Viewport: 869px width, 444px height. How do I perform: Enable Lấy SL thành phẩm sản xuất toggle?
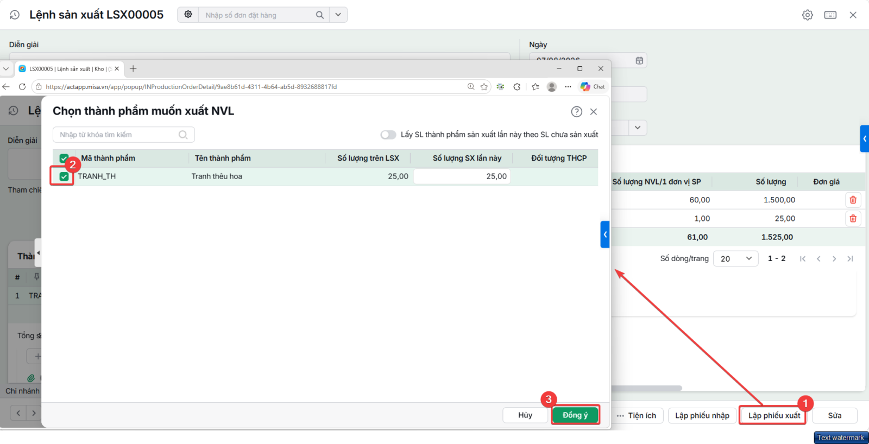(x=388, y=135)
